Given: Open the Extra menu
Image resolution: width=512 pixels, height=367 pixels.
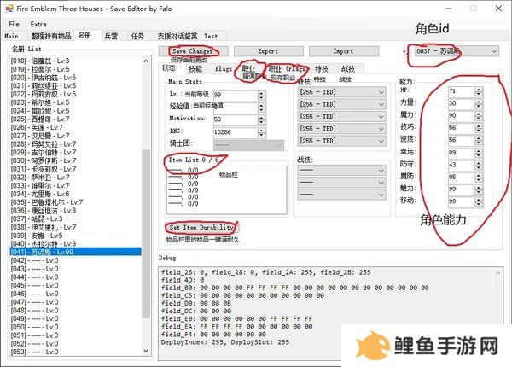Looking at the screenshot, I should (x=38, y=24).
